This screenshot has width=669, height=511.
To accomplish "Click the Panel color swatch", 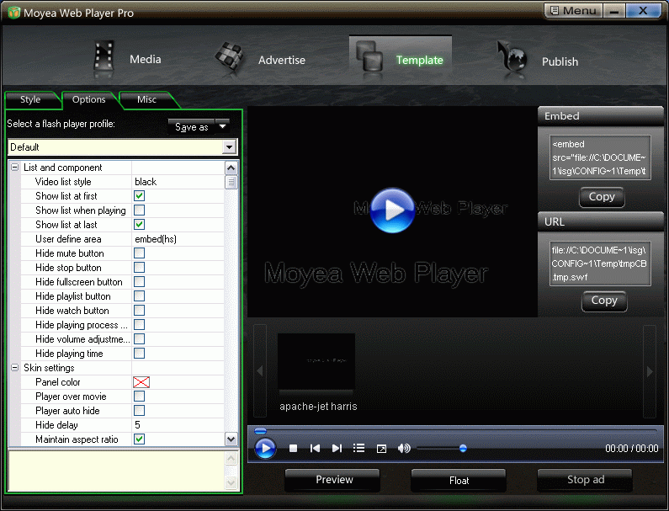I will coord(141,382).
